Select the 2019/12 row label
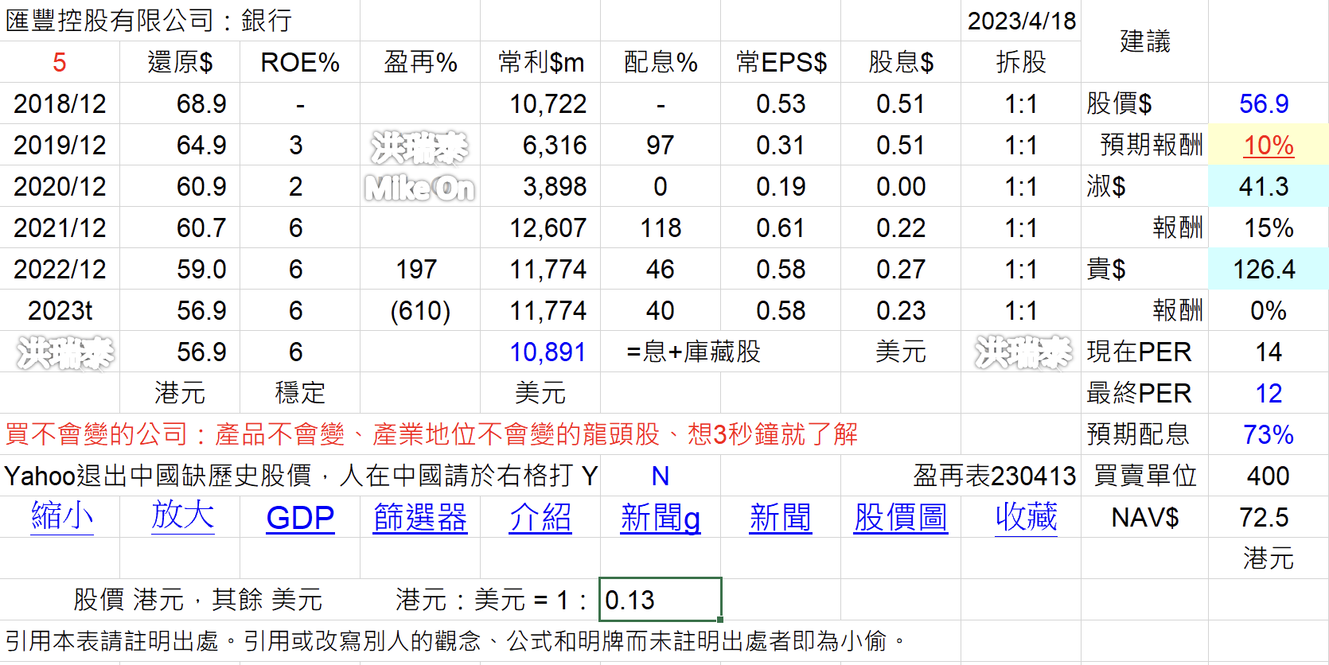Image resolution: width=1329 pixels, height=665 pixels. (x=60, y=145)
